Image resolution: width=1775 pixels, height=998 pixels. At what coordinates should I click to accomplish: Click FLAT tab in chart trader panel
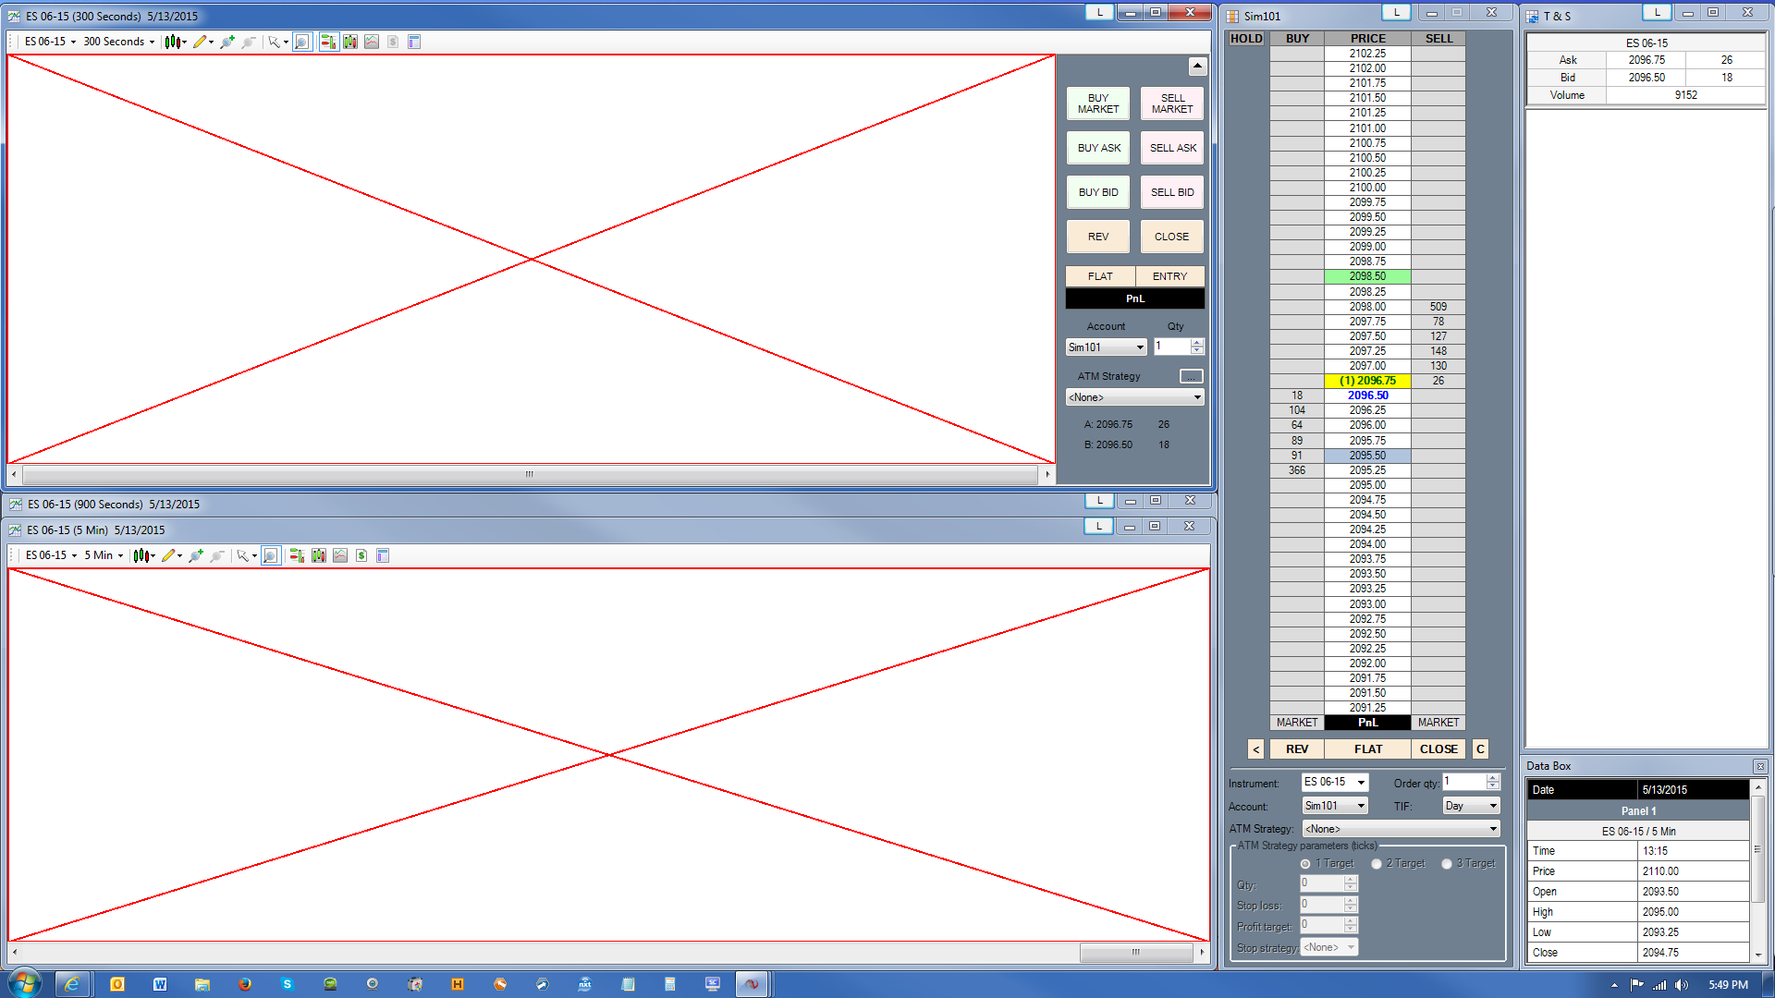click(1100, 276)
